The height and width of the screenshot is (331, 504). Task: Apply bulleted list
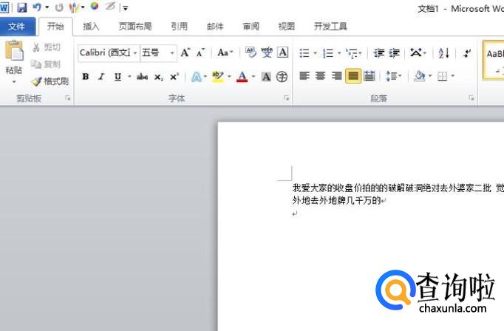click(x=304, y=53)
